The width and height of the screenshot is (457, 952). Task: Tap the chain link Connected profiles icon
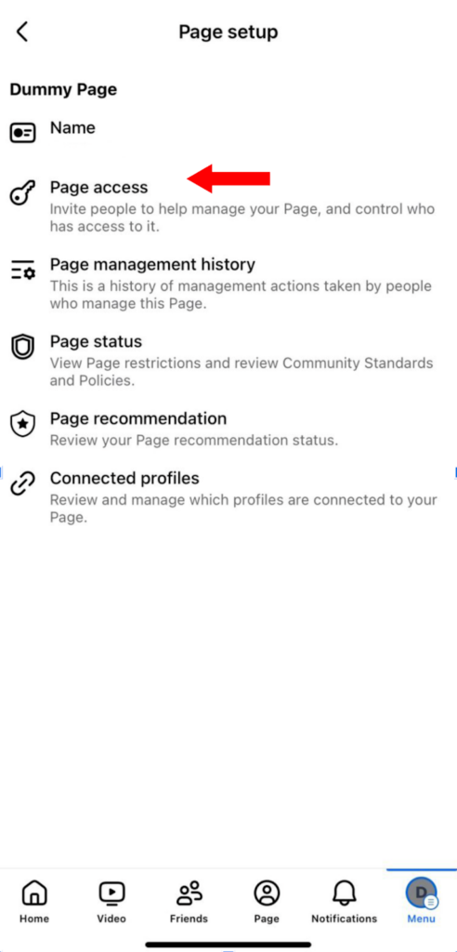coord(23,484)
